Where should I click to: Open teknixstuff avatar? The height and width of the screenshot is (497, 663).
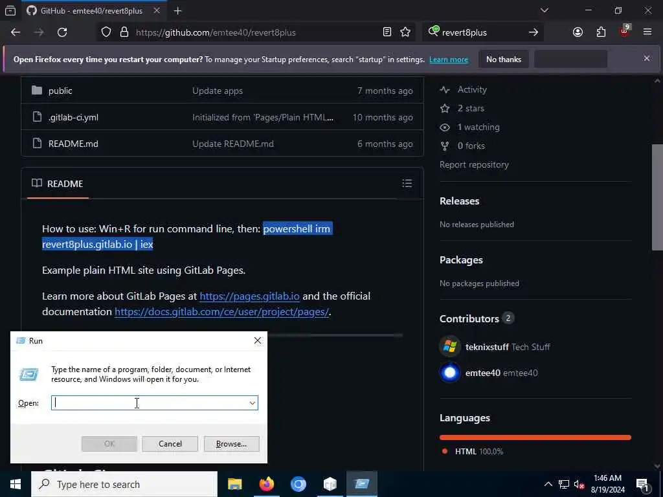point(450,347)
